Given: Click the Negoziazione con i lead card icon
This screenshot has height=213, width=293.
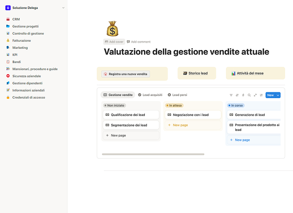Looking at the screenshot, I should tap(169, 115).
